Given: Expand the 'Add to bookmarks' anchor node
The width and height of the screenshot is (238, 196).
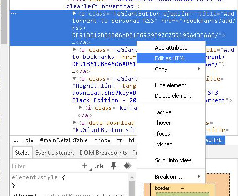Looking at the screenshot, I should pyautogui.click(x=74, y=49).
